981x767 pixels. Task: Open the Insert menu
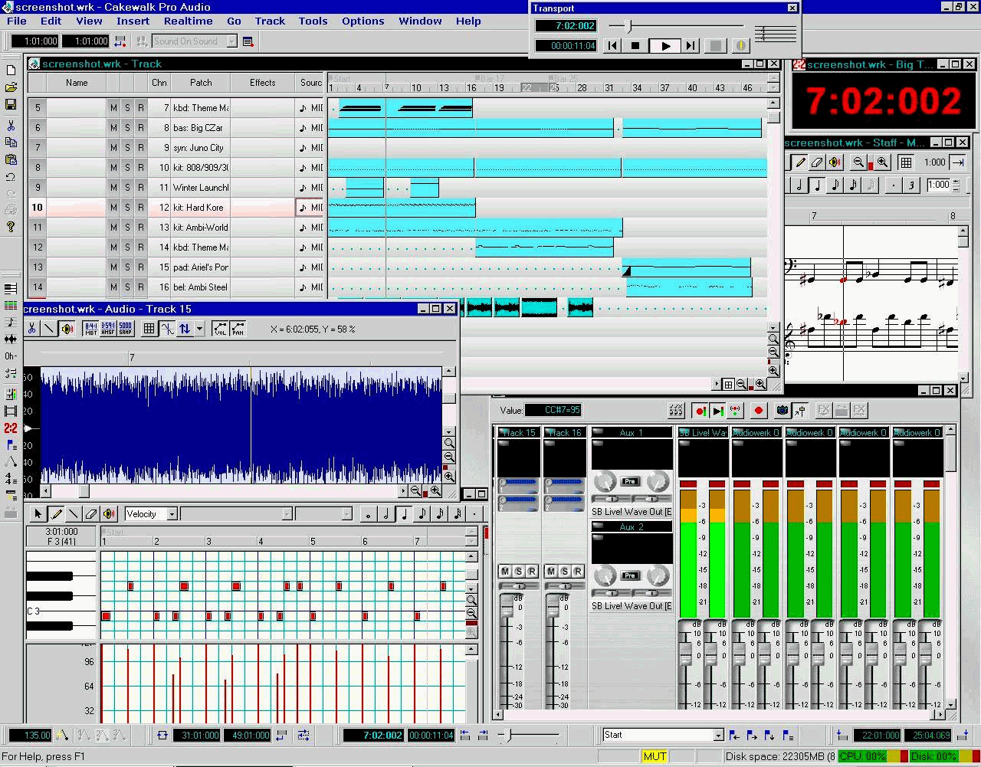[133, 21]
